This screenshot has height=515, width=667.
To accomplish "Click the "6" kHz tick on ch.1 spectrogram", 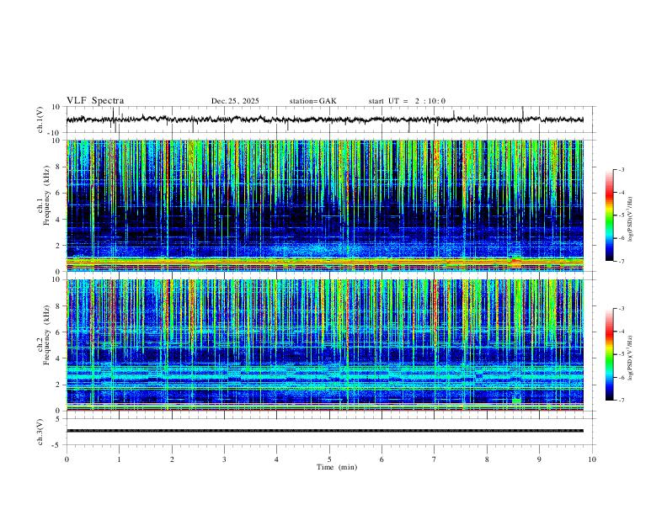I will tap(59, 194).
